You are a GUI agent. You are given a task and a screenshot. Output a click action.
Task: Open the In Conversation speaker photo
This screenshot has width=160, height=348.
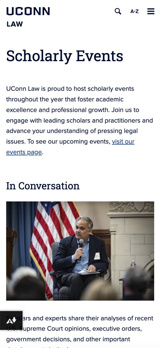click(x=80, y=251)
